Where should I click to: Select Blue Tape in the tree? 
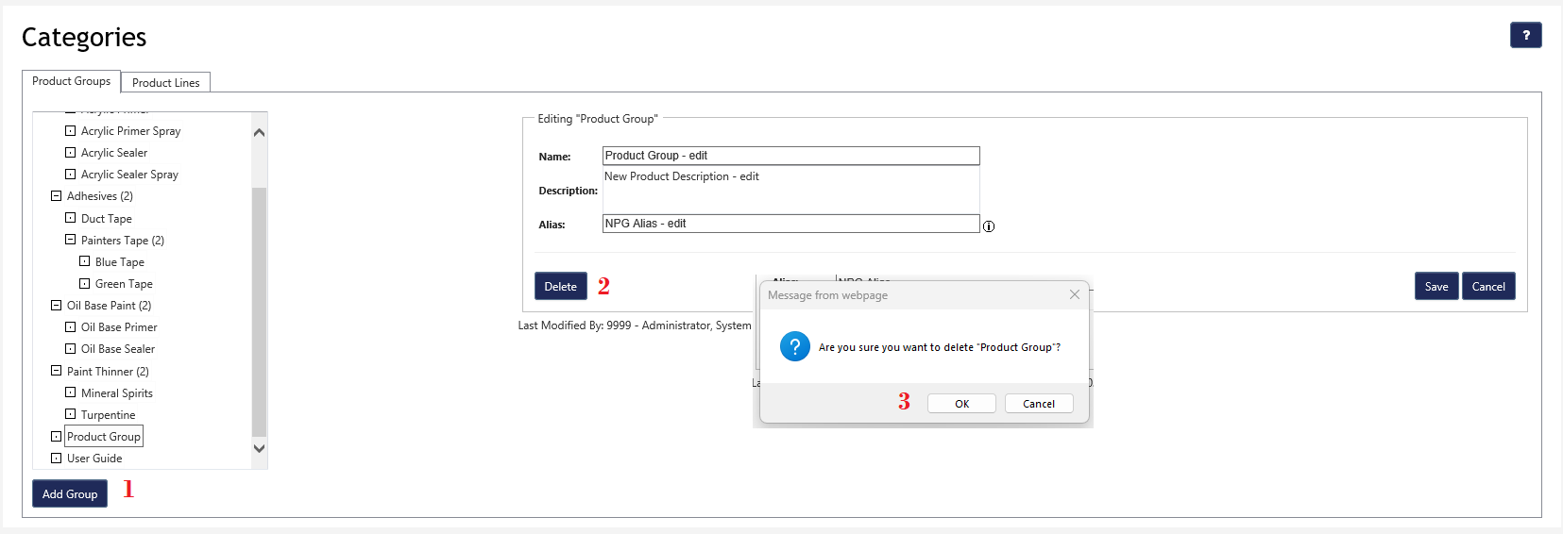click(120, 262)
